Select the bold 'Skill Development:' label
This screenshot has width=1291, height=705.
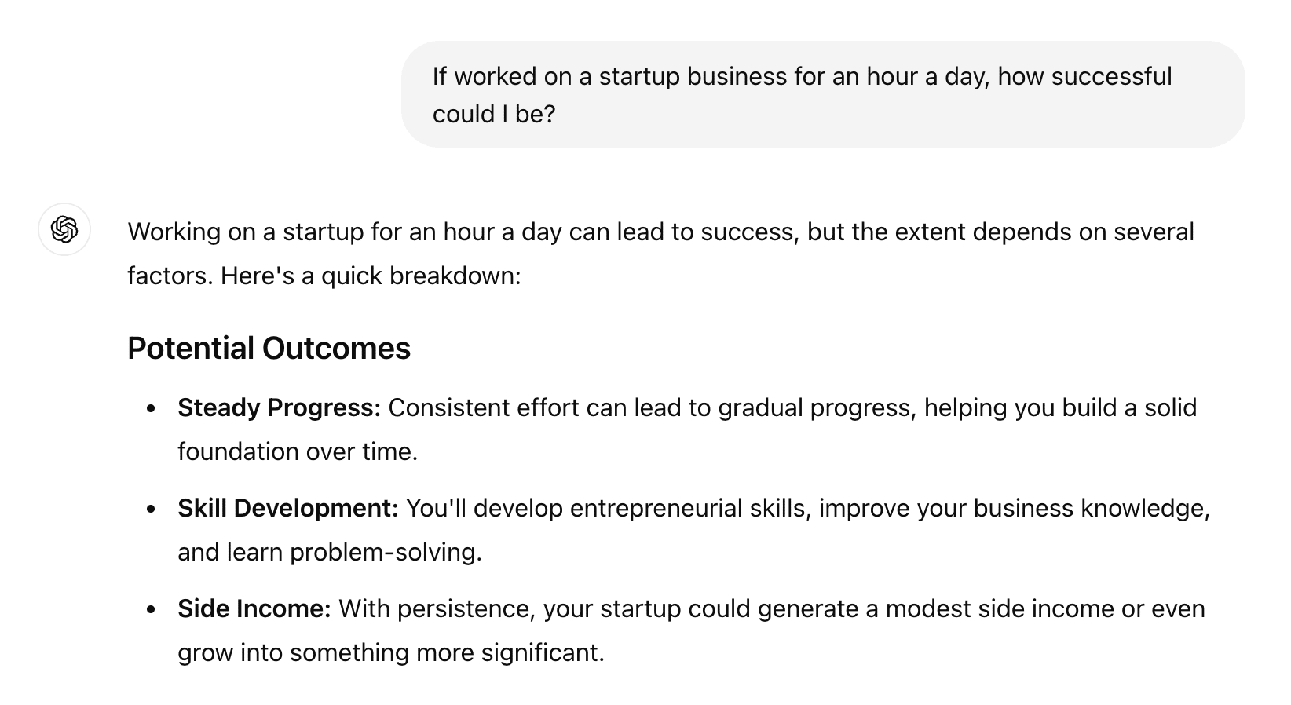288,509
